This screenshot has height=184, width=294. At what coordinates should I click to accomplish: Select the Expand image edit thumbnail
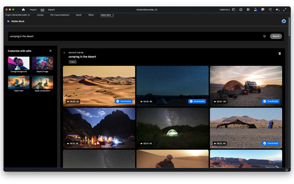point(42,63)
